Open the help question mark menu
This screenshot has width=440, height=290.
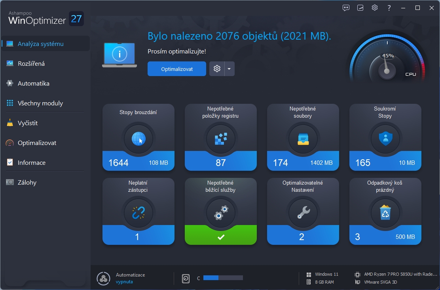[x=389, y=8]
